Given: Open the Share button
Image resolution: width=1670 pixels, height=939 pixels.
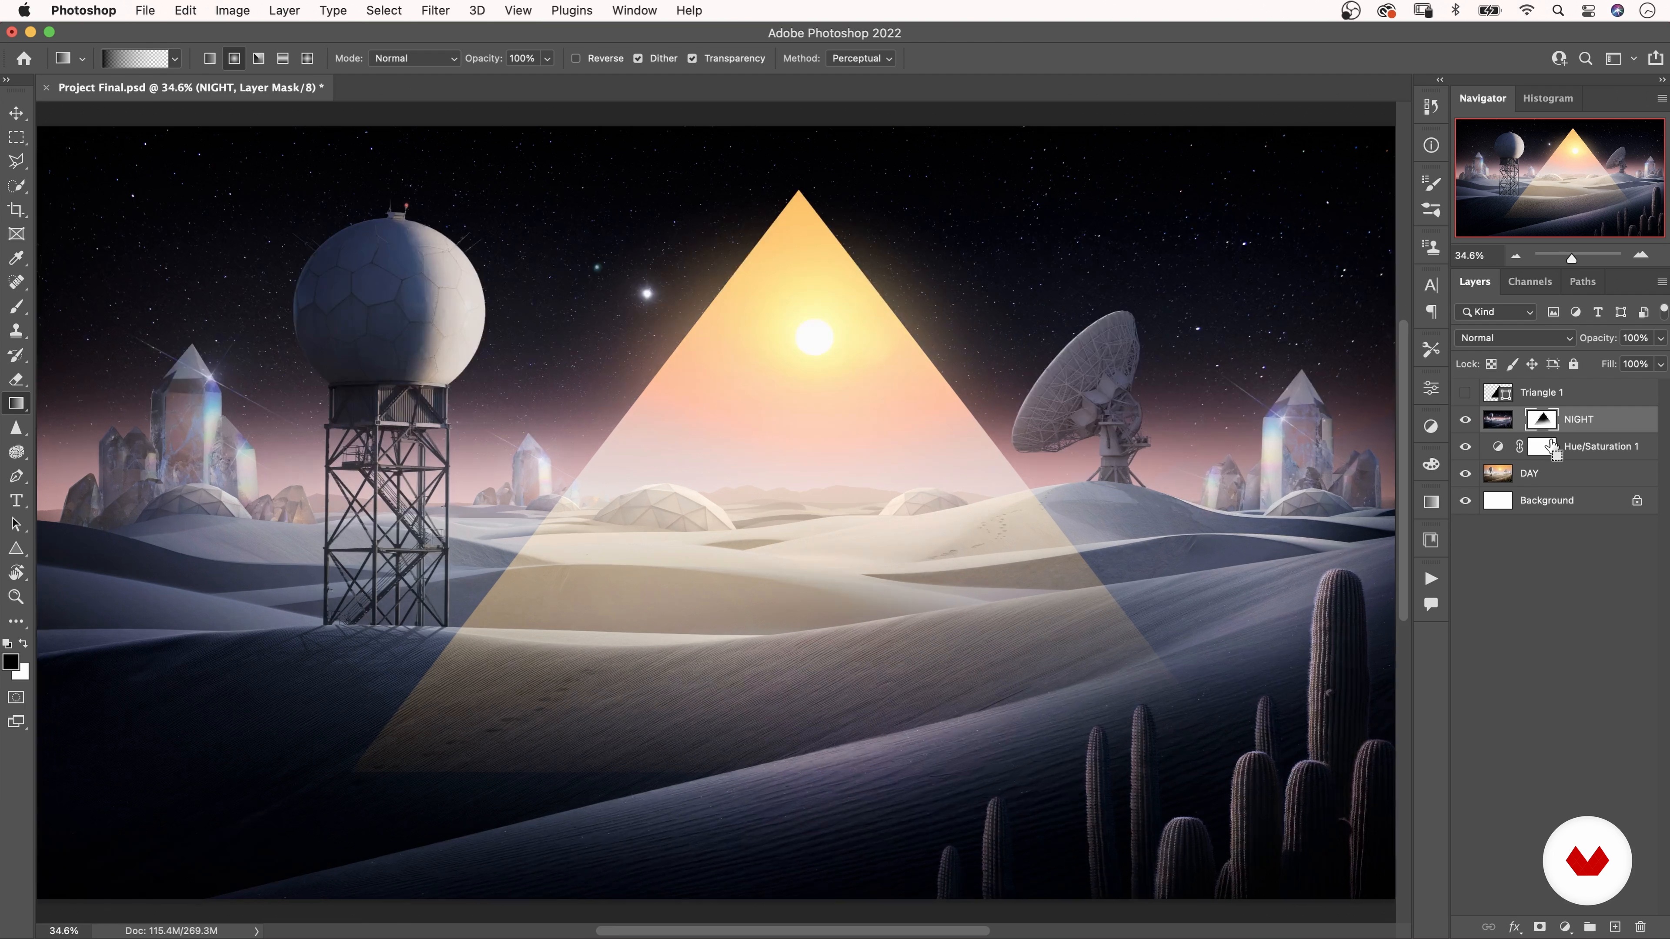Looking at the screenshot, I should pyautogui.click(x=1656, y=58).
